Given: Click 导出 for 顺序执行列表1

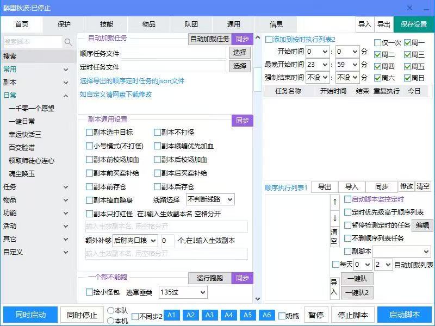Looking at the screenshot, I should click(325, 187).
